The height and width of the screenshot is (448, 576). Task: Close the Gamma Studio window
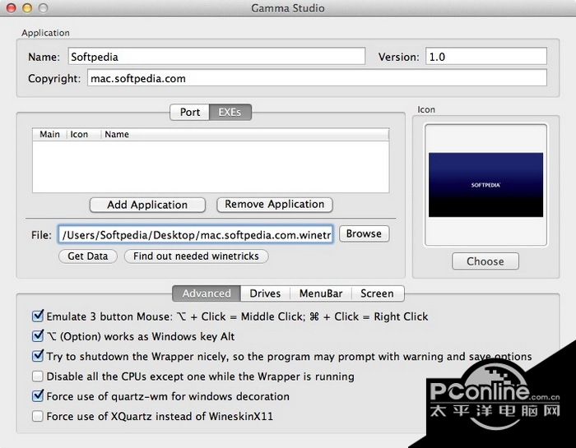pyautogui.click(x=12, y=8)
